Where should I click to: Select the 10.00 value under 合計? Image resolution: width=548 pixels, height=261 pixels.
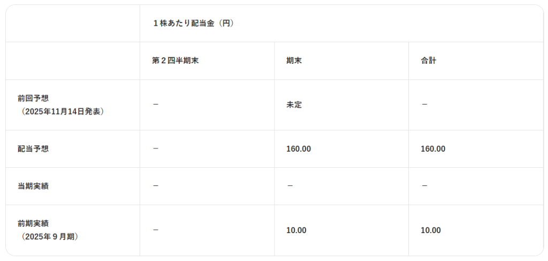[431, 230]
